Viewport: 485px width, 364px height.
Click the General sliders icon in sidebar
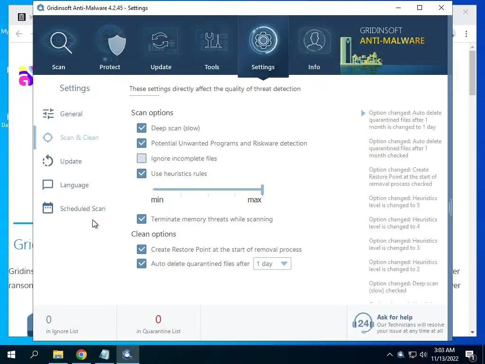[48, 114]
